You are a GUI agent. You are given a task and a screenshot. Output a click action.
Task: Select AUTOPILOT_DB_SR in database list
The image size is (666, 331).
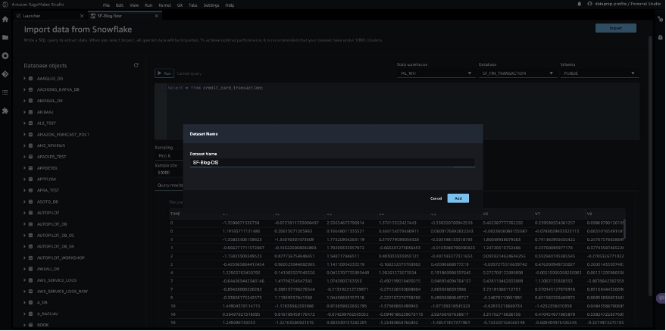click(x=55, y=247)
